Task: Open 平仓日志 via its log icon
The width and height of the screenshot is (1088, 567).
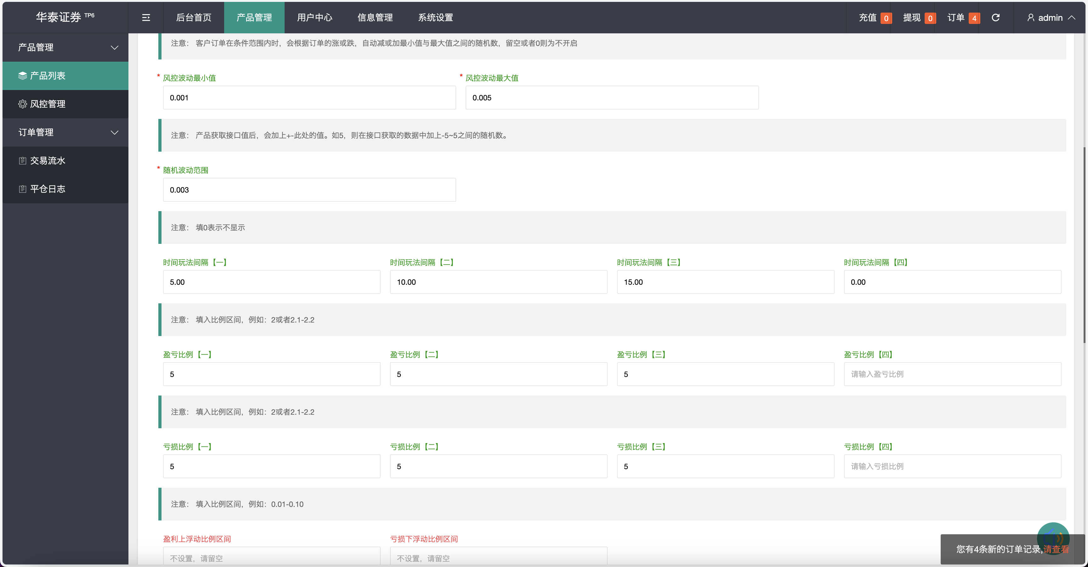Action: [22, 189]
